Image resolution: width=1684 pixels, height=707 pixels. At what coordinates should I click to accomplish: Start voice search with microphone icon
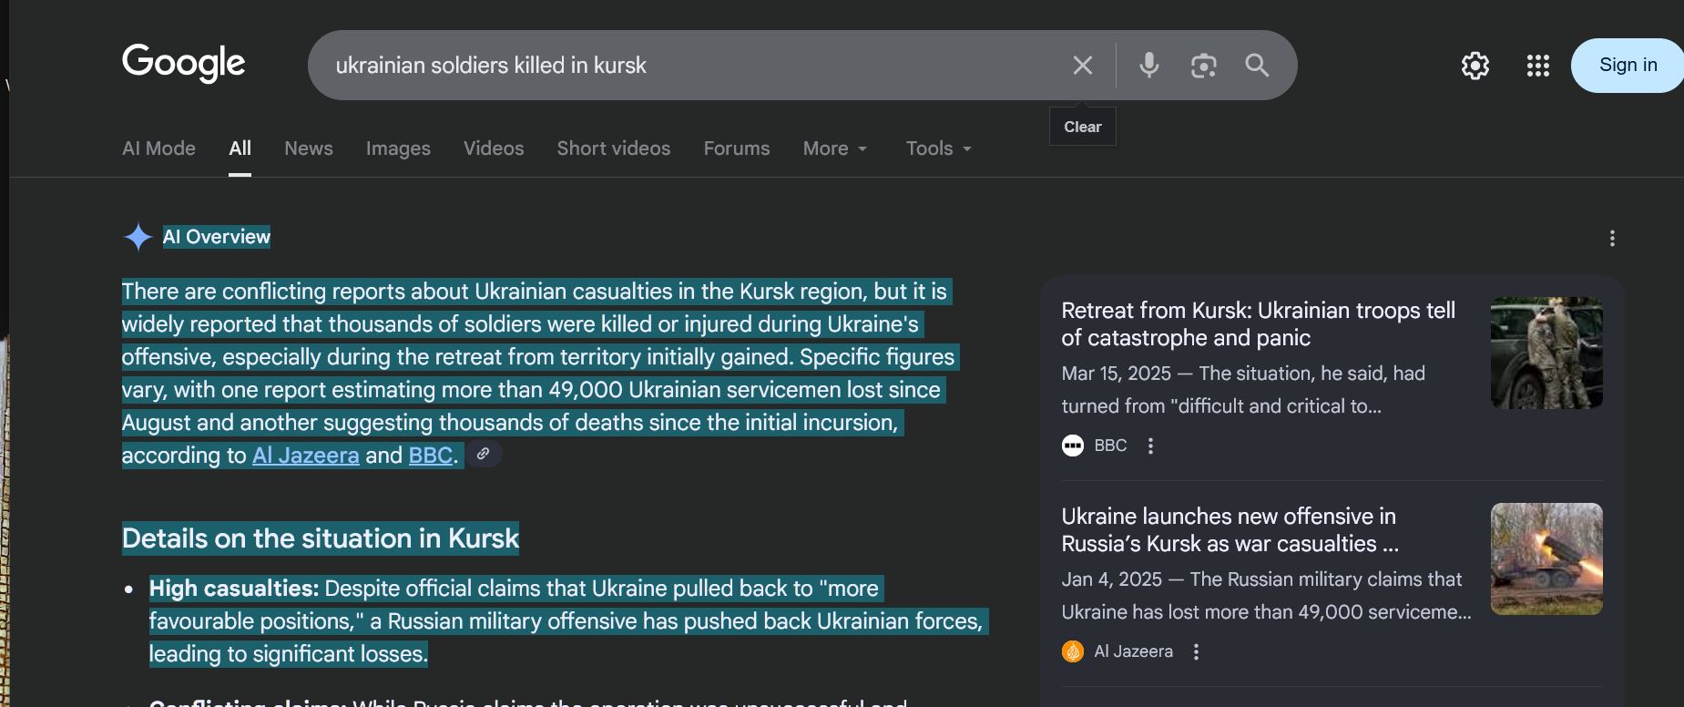[x=1148, y=66]
